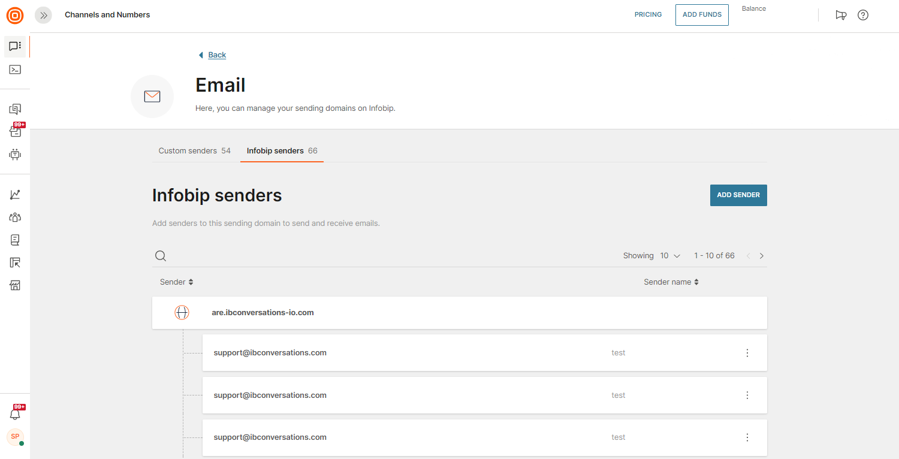Open the chat conversations sidebar icon
This screenshot has width=899, height=459.
point(15,46)
